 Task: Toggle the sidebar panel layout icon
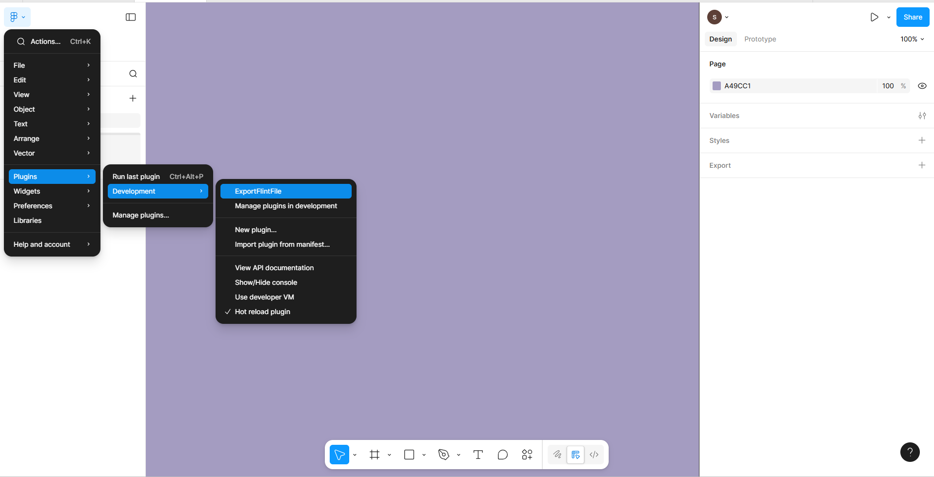click(131, 17)
